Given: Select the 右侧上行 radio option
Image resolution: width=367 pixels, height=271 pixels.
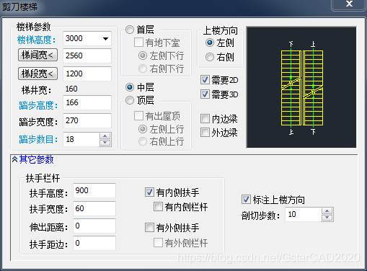Looking at the screenshot, I should (x=143, y=141).
